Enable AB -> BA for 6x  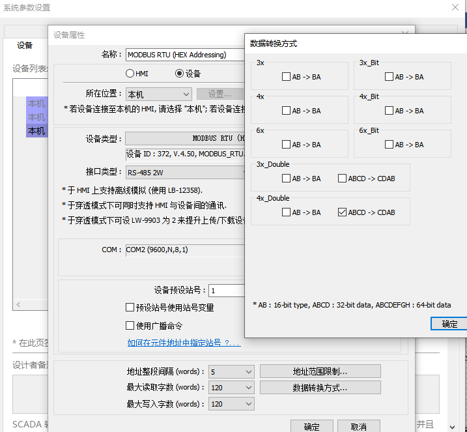(x=287, y=145)
